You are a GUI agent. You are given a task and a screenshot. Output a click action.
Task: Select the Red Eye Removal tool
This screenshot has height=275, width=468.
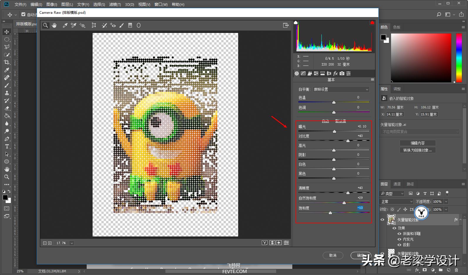tap(113, 25)
